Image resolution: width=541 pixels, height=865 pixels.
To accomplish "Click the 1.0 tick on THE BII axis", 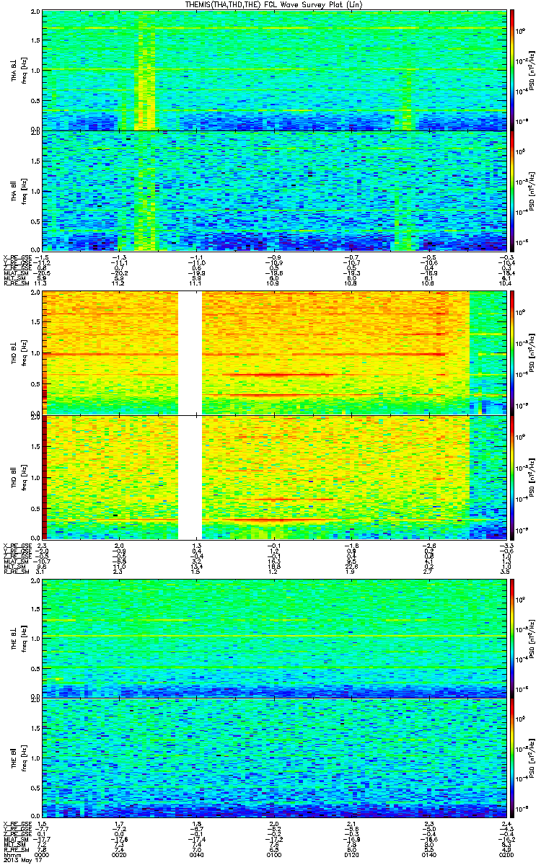I will click(x=35, y=759).
